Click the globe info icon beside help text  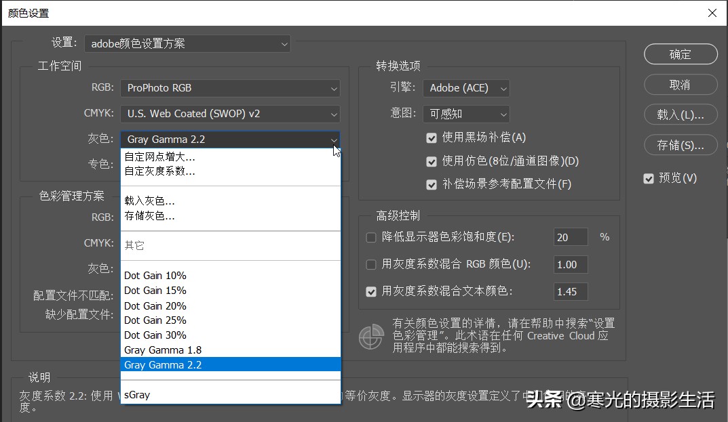point(371,337)
